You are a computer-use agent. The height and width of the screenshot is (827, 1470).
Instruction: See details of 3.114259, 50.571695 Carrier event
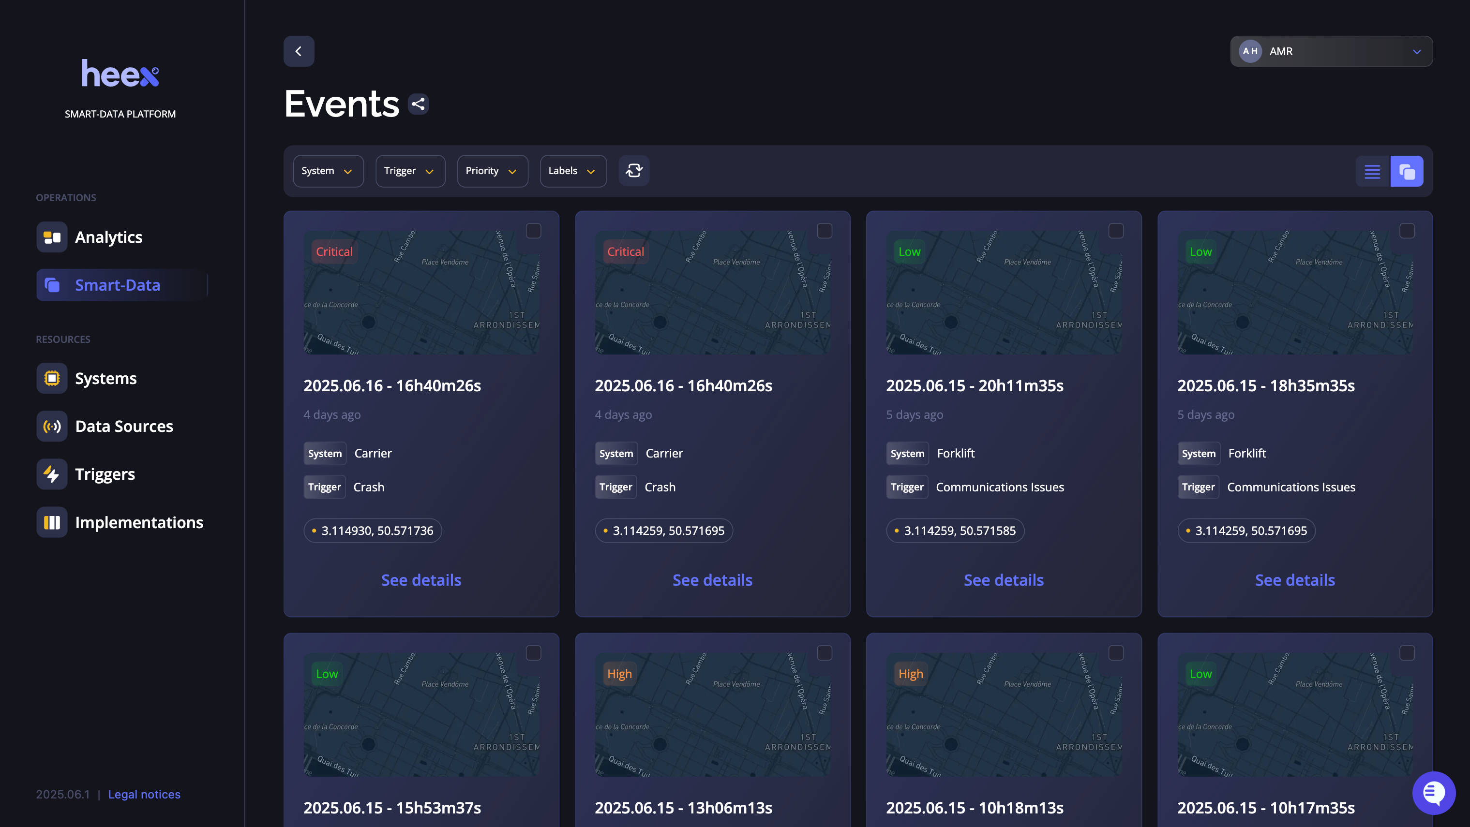coord(712,580)
